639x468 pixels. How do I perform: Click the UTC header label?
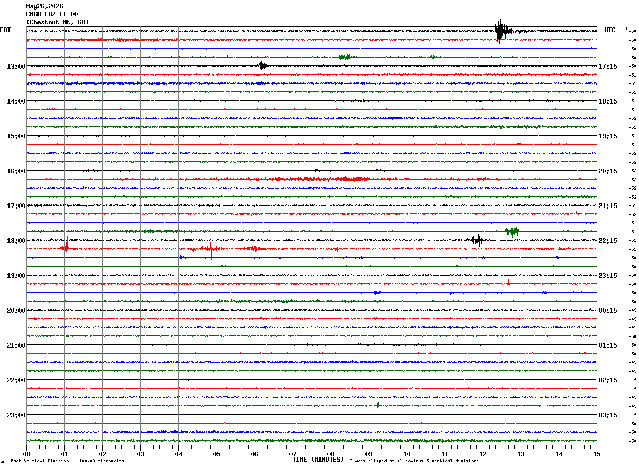pos(610,30)
